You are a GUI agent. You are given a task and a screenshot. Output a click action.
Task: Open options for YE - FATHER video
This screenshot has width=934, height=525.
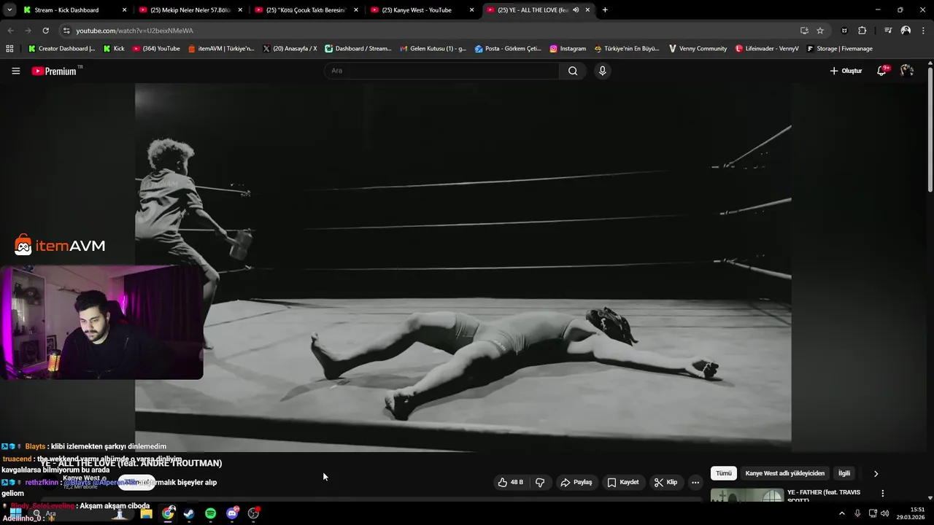click(882, 494)
